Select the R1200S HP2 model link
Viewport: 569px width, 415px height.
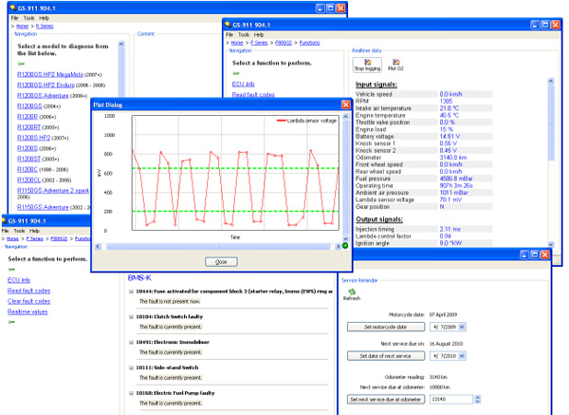click(x=34, y=138)
